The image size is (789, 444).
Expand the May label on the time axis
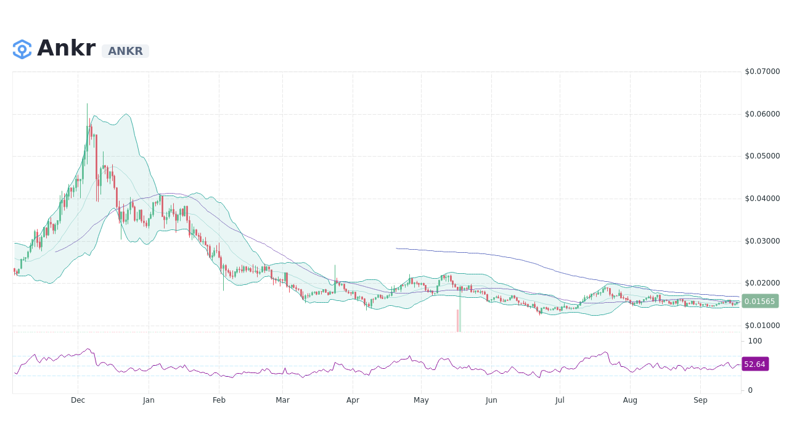tap(421, 400)
